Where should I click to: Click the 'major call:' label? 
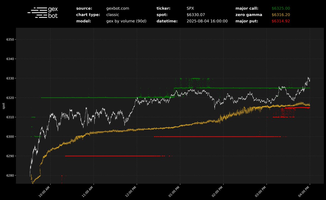coord(247,8)
